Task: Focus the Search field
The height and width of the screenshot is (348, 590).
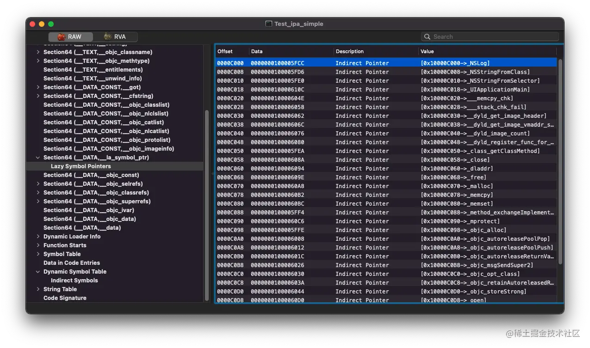Action: (490, 37)
